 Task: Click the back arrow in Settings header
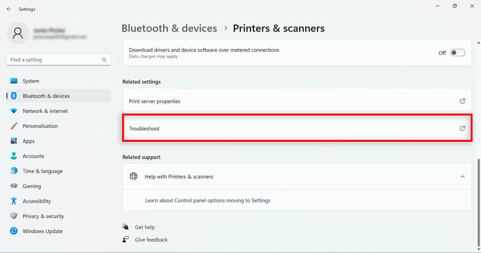(9, 9)
